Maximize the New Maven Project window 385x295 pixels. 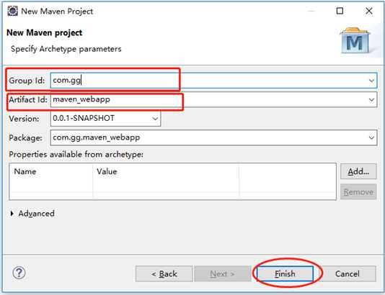pyautogui.click(x=340, y=11)
